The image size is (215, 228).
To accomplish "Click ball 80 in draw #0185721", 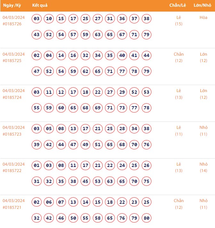I will [x=147, y=218].
